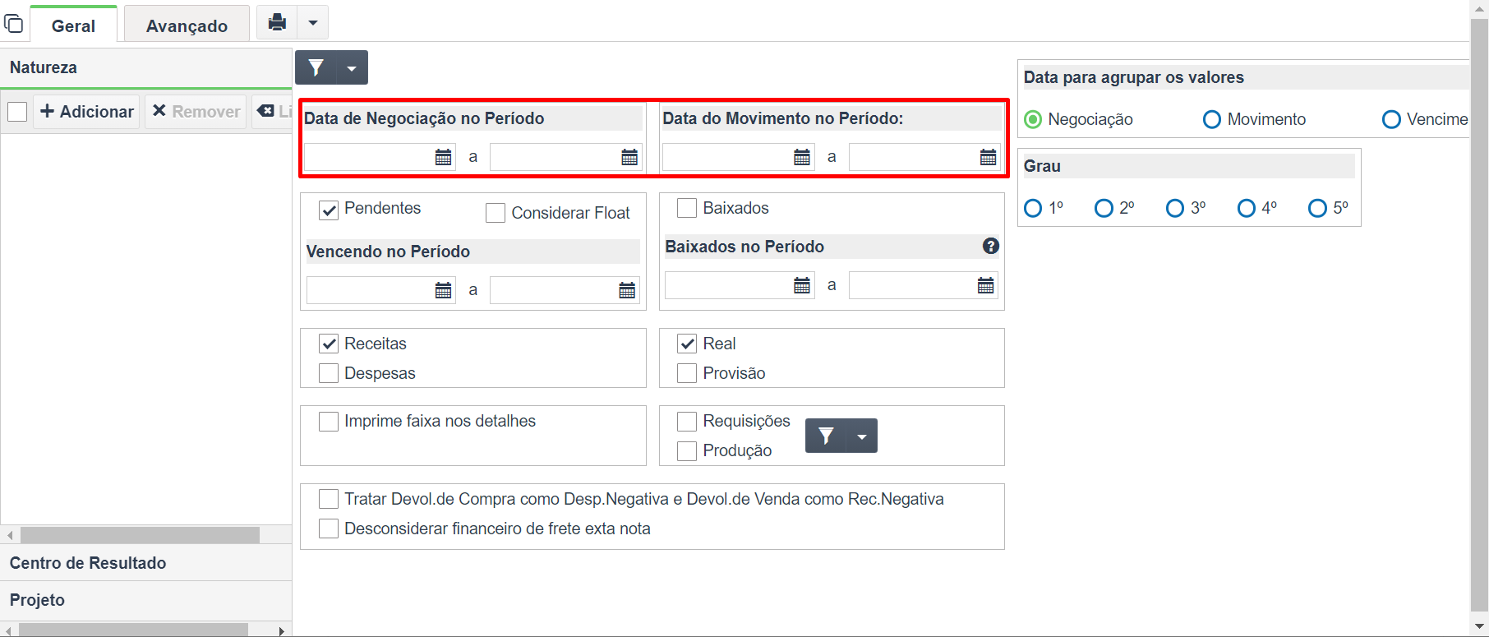This screenshot has height=637, width=1489.
Task: Click the printer icon in the toolbar
Action: click(x=277, y=22)
